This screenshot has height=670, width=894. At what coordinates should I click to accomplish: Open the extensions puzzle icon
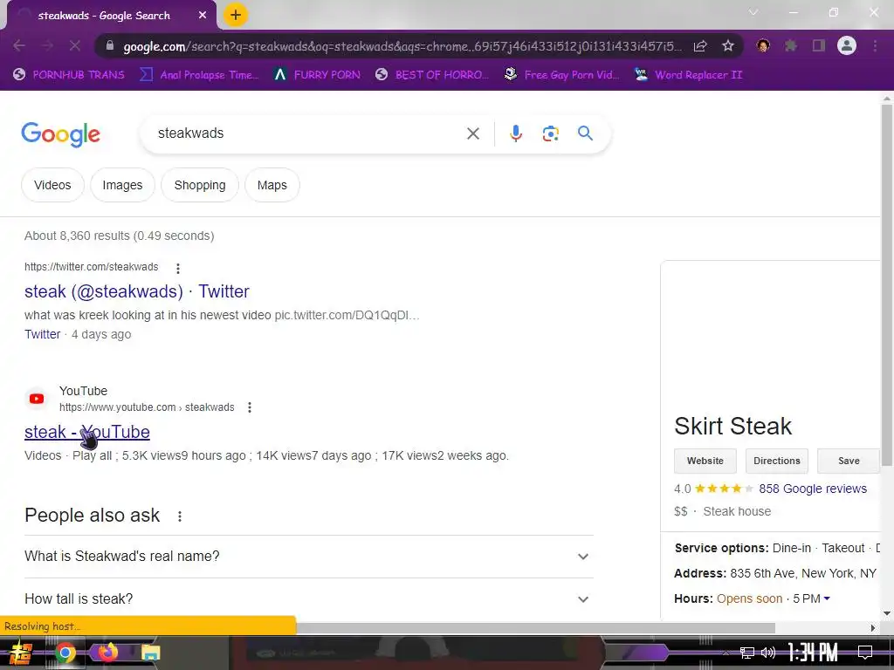[790, 45]
